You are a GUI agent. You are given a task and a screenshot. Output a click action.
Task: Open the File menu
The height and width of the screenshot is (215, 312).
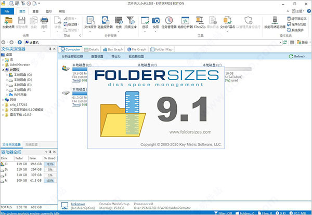pos(7,11)
